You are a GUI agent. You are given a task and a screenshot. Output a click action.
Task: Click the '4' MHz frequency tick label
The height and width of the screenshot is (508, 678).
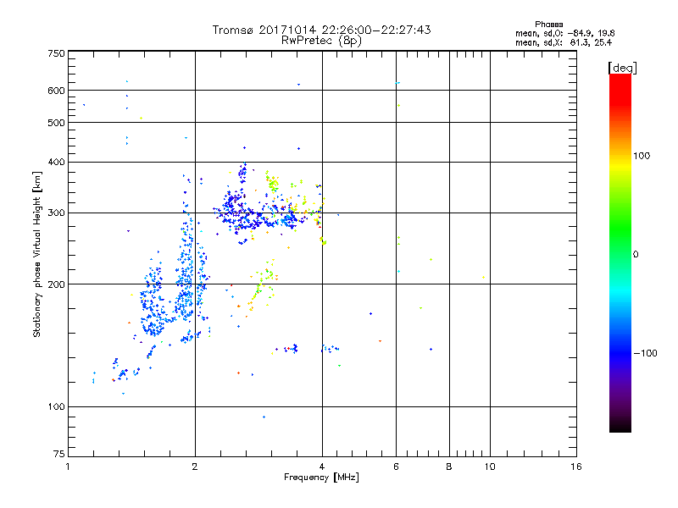[322, 467]
